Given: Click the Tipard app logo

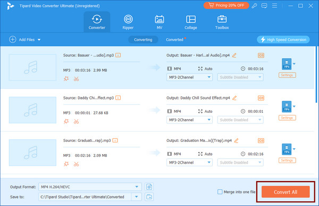Looking at the screenshot, I should click(x=10, y=6).
